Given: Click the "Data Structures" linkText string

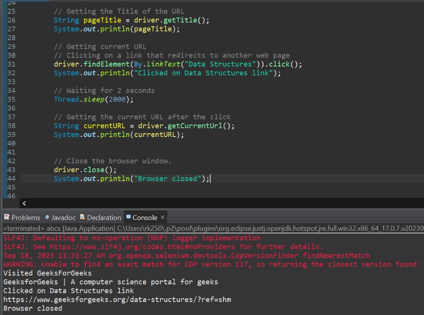Looking at the screenshot, I should click(x=220, y=64).
